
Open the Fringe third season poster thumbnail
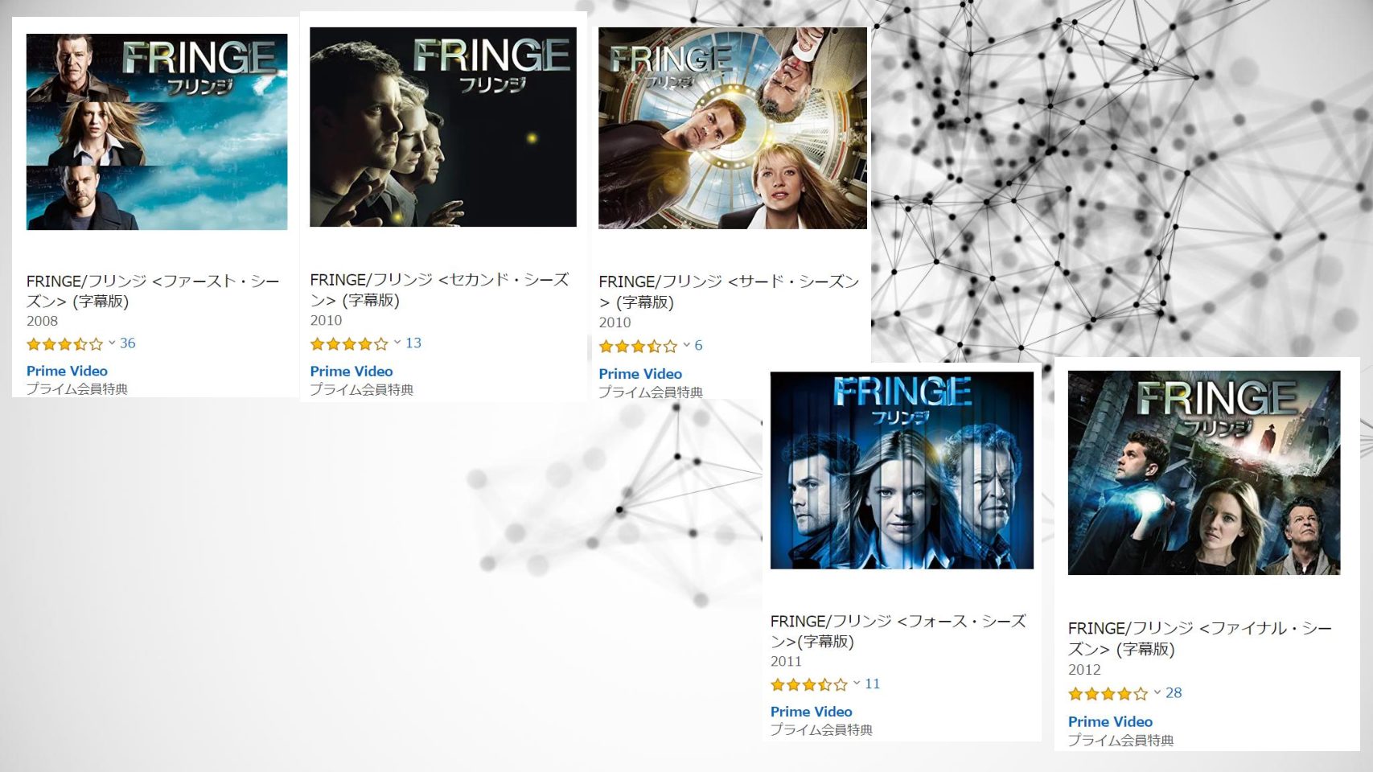pyautogui.click(x=733, y=128)
